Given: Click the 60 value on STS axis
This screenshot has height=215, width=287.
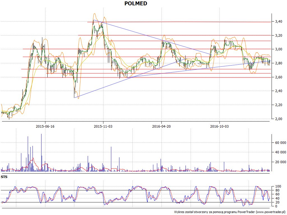Looking at the screenshot, I should [x=277, y=194].
